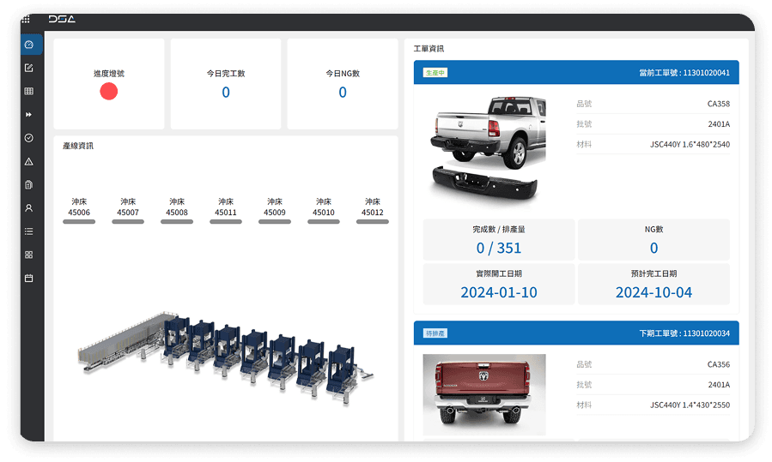772x462 pixels.
Task: Click material JSC440Y 1.6*480*2540
Action: pos(690,145)
